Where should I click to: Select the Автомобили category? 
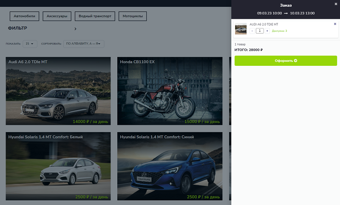(25, 17)
